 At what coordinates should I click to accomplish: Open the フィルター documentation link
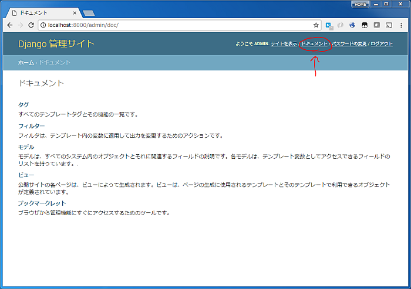(32, 126)
